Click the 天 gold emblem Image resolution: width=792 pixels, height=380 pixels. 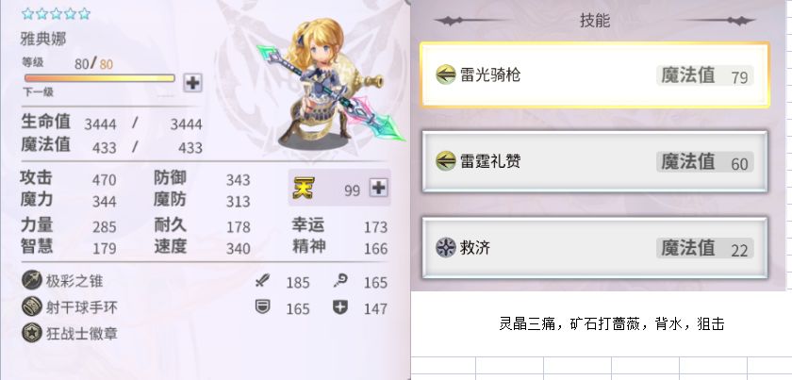(303, 188)
